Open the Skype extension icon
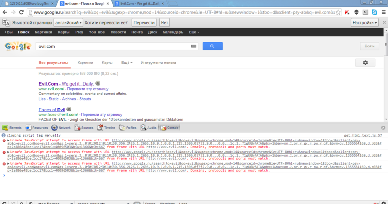Image resolution: width=388 pixels, height=204 pixels. point(374,12)
